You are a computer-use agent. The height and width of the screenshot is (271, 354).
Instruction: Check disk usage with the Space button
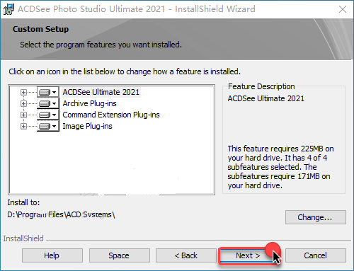120,255
